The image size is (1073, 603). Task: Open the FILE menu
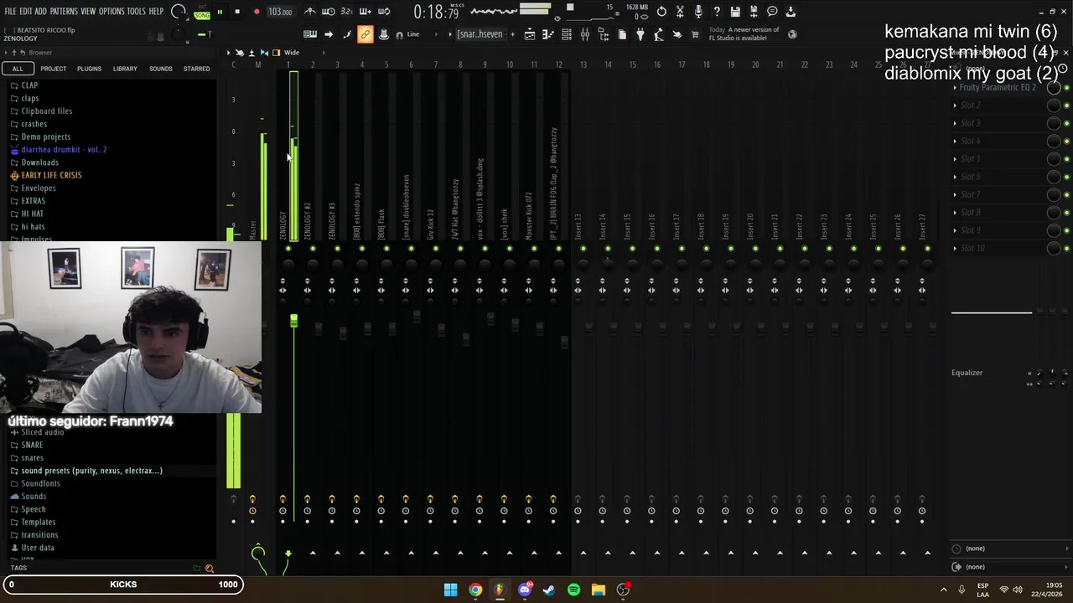10,12
